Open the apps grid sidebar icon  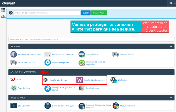[x=3, y=10]
